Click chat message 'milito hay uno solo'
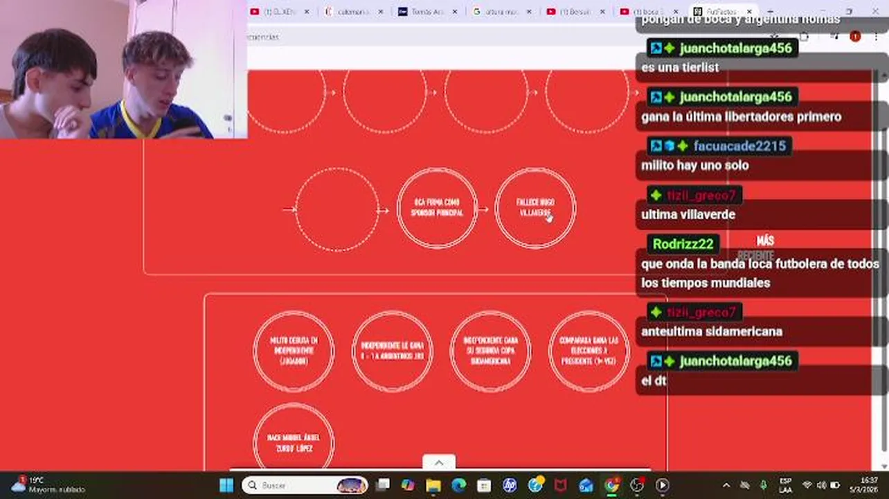The width and height of the screenshot is (889, 499). [x=695, y=165]
